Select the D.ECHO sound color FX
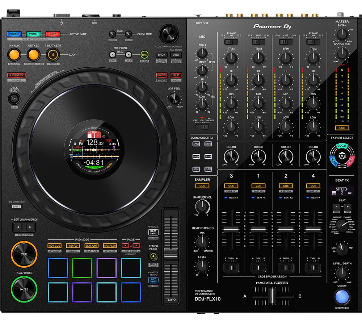The image size is (362, 326). (208, 144)
